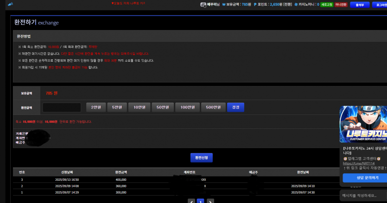
Task: Submit with the 환전신청 button
Action: 202,158
